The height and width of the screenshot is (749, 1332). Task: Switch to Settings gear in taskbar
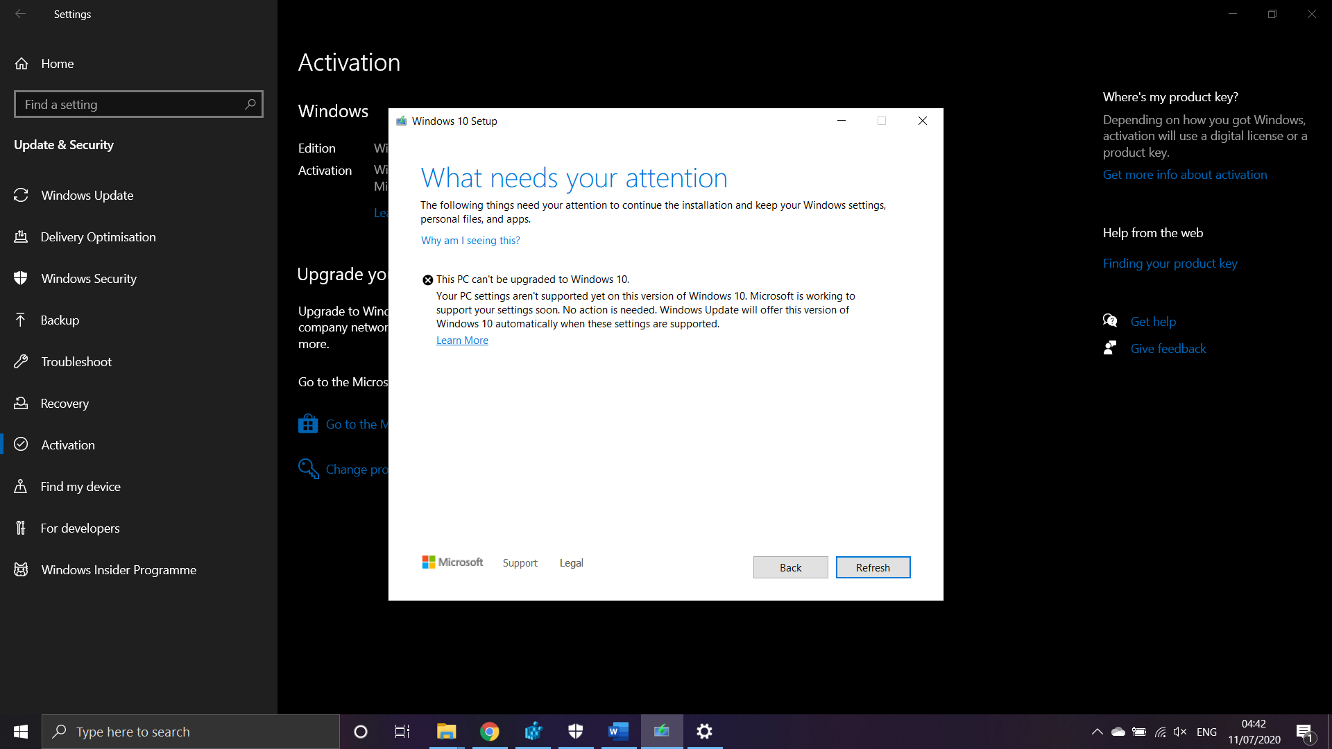(x=705, y=732)
